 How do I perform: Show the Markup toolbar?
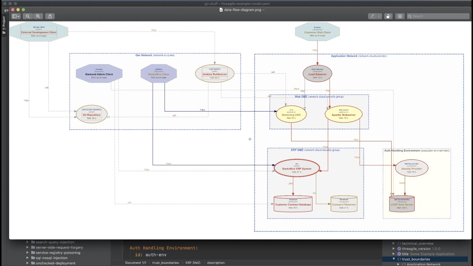pyautogui.click(x=400, y=16)
